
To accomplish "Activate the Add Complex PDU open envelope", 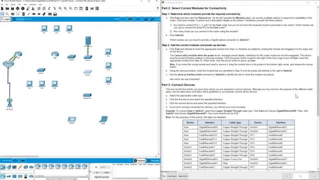I will 55,14.
